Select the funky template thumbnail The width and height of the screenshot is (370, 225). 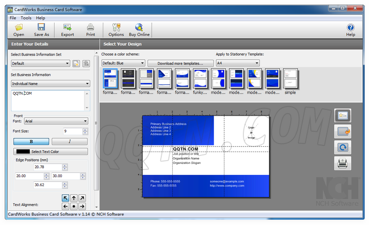coord(201,79)
